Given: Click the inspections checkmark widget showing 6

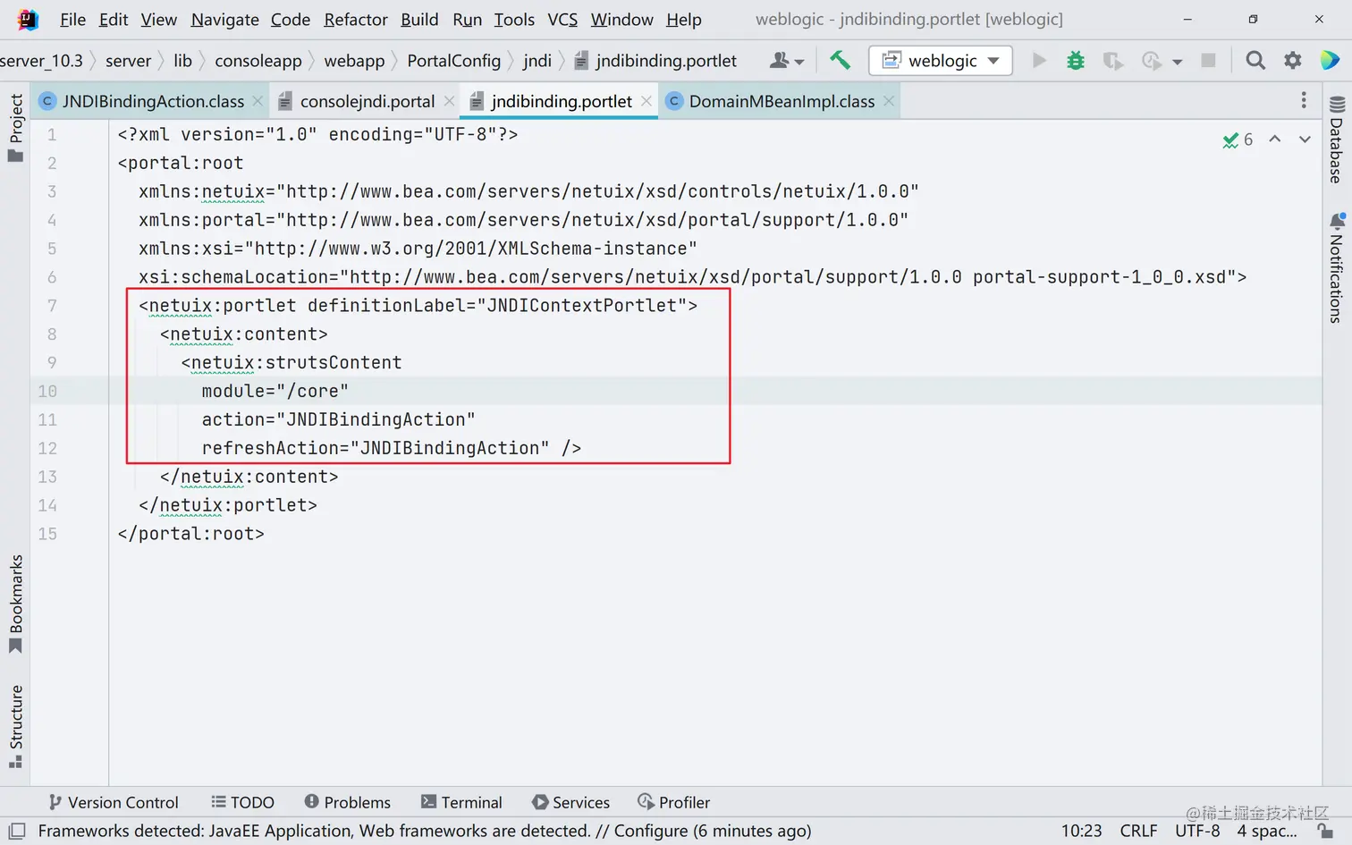Looking at the screenshot, I should point(1238,139).
